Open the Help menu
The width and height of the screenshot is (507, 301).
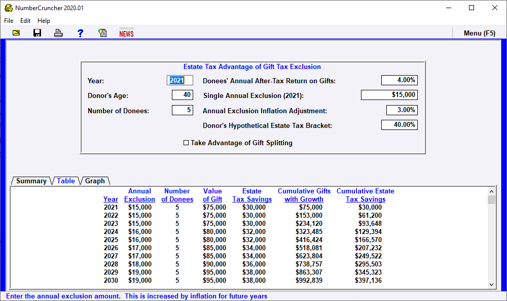tap(44, 21)
